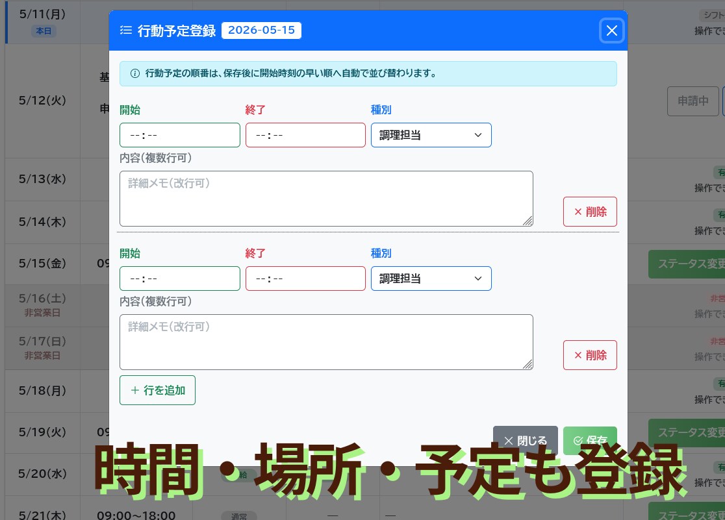Click the first row 内容(複数行可) label
725x520 pixels.
(156, 158)
